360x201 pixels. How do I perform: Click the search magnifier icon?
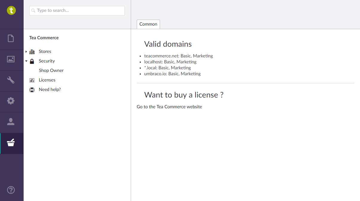click(x=33, y=11)
